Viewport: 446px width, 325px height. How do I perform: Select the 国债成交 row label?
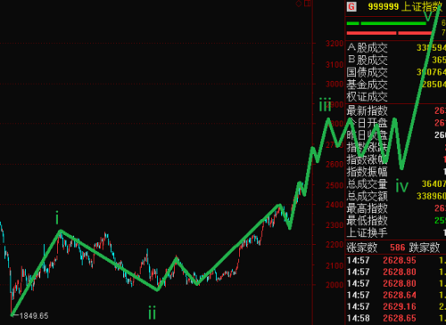tap(368, 72)
